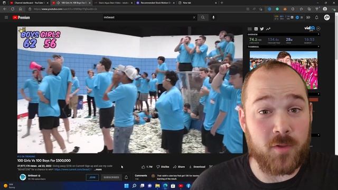
Task: Open the taskbar weather widget
Action: point(9,186)
